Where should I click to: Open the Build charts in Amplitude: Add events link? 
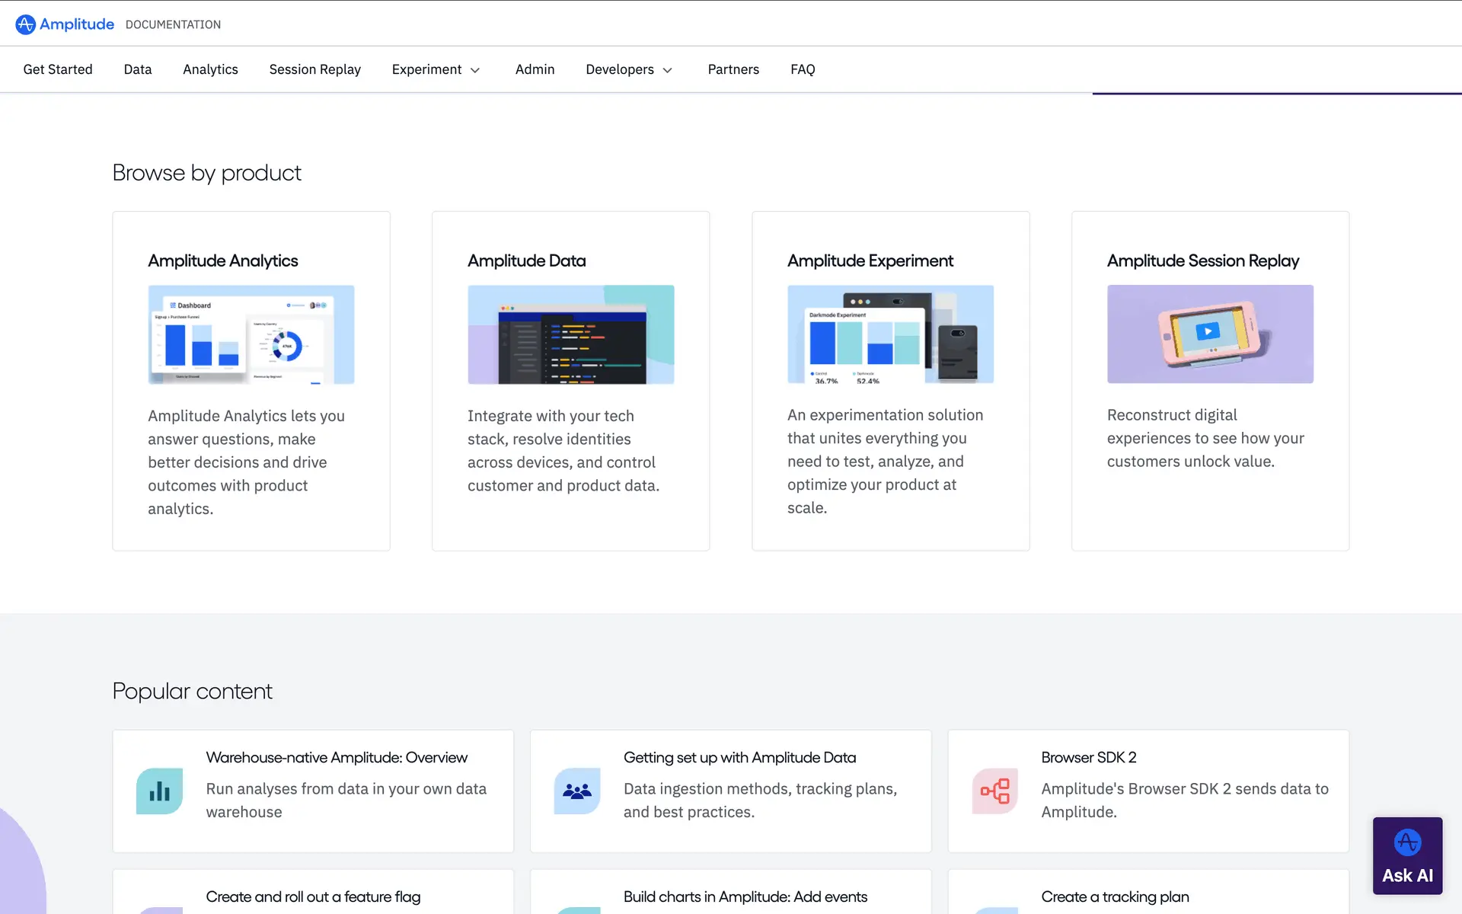[x=745, y=896]
